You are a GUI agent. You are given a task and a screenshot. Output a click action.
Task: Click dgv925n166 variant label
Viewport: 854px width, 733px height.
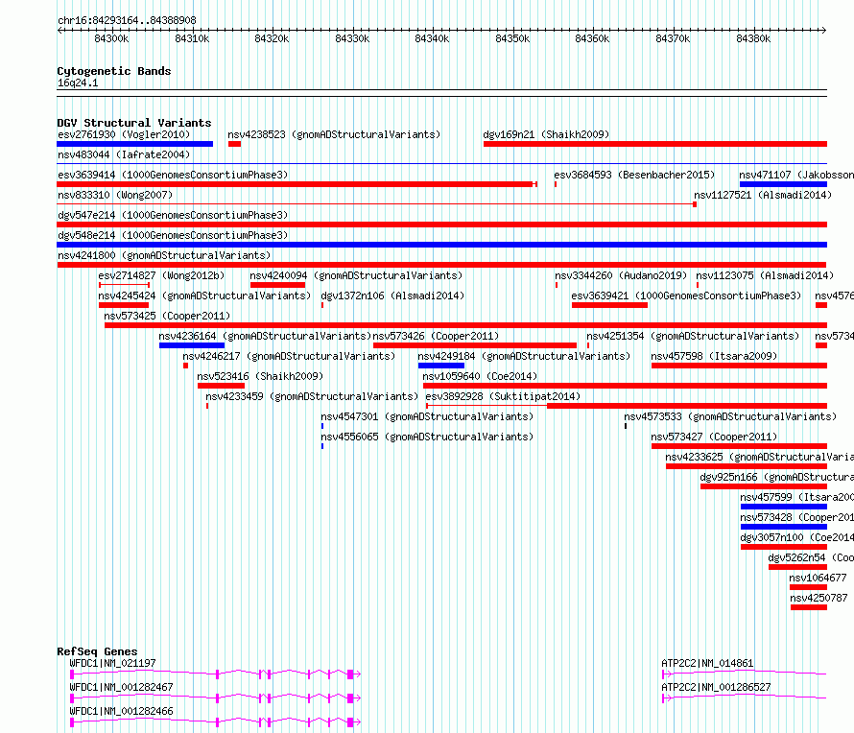[776, 477]
